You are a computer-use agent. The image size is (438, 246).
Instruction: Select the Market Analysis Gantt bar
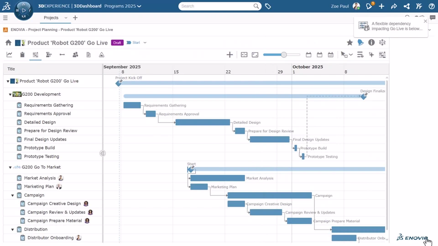[x=218, y=178]
